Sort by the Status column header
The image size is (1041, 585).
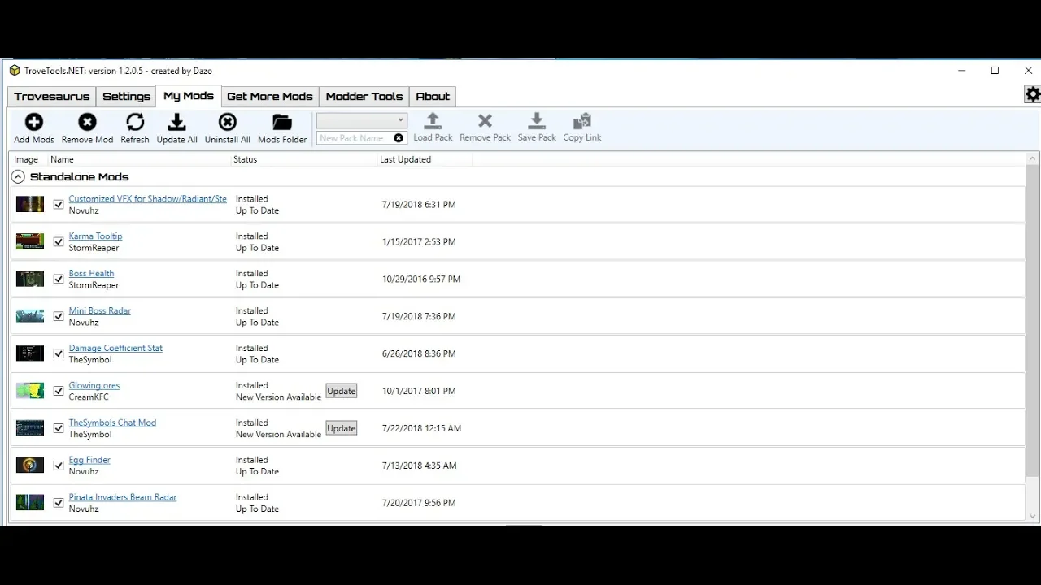[x=303, y=159]
